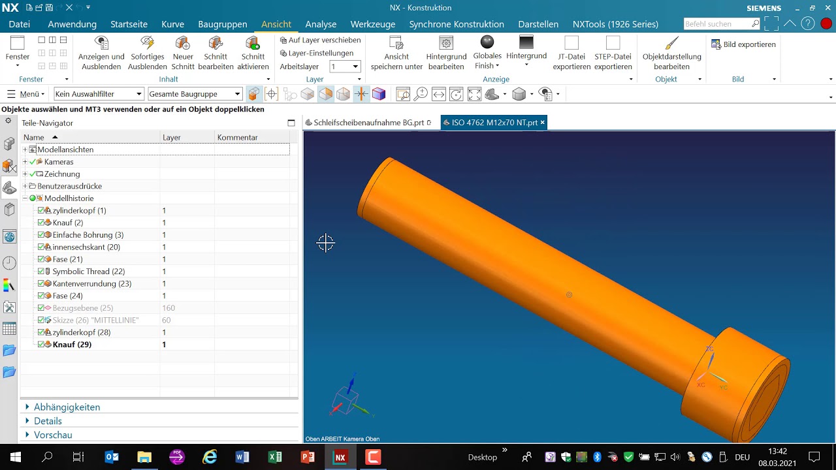Open the Datei menu
Screen dimensions: 836x470
click(x=20, y=24)
